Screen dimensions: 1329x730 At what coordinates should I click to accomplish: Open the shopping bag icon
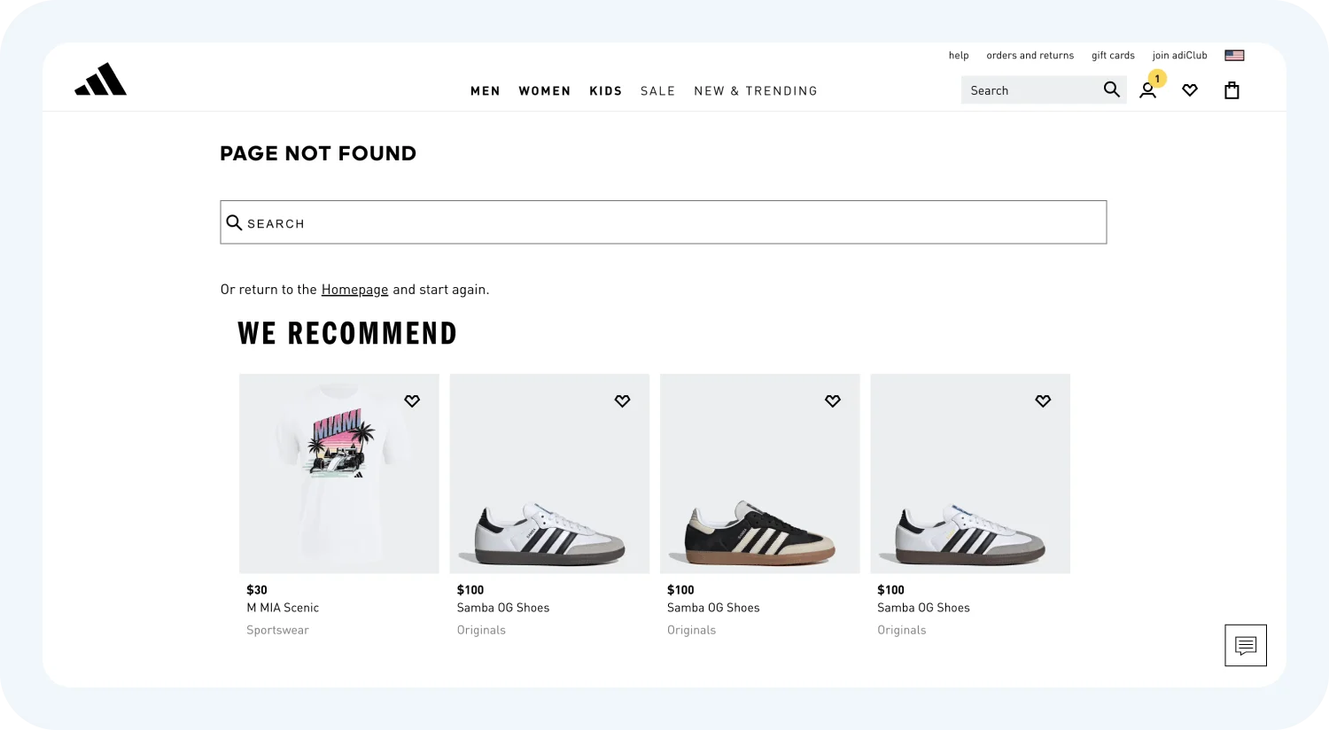[x=1232, y=90]
